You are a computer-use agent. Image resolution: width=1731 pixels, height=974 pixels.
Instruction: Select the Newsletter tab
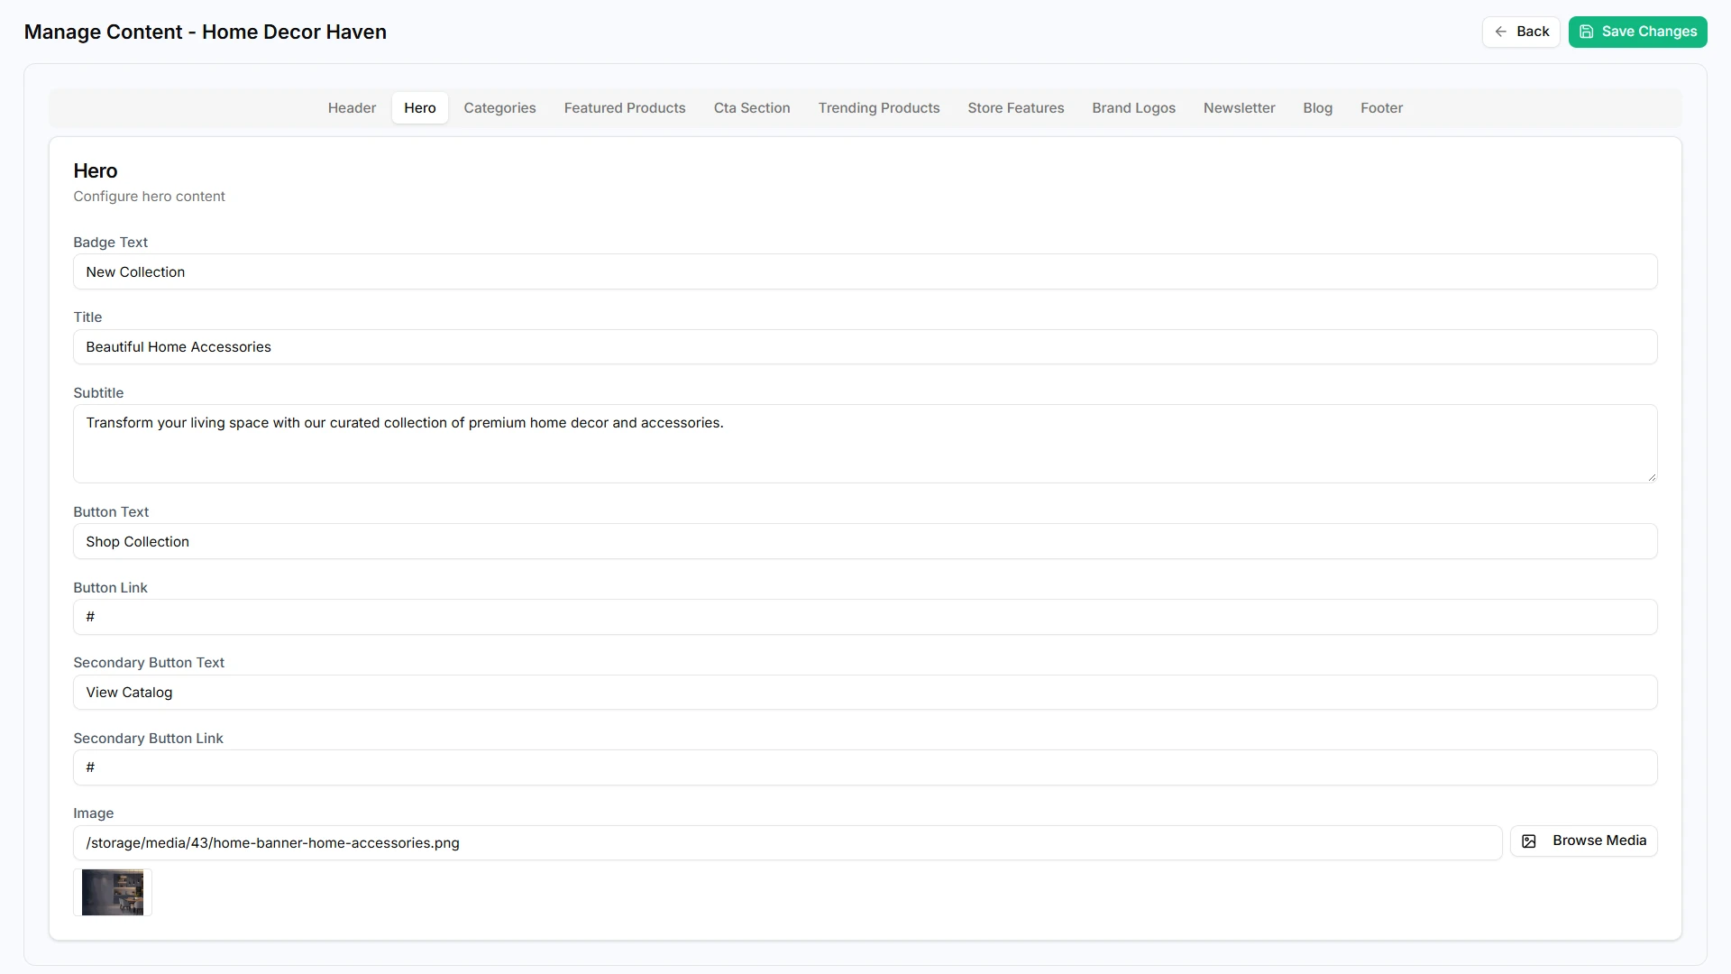(1239, 108)
